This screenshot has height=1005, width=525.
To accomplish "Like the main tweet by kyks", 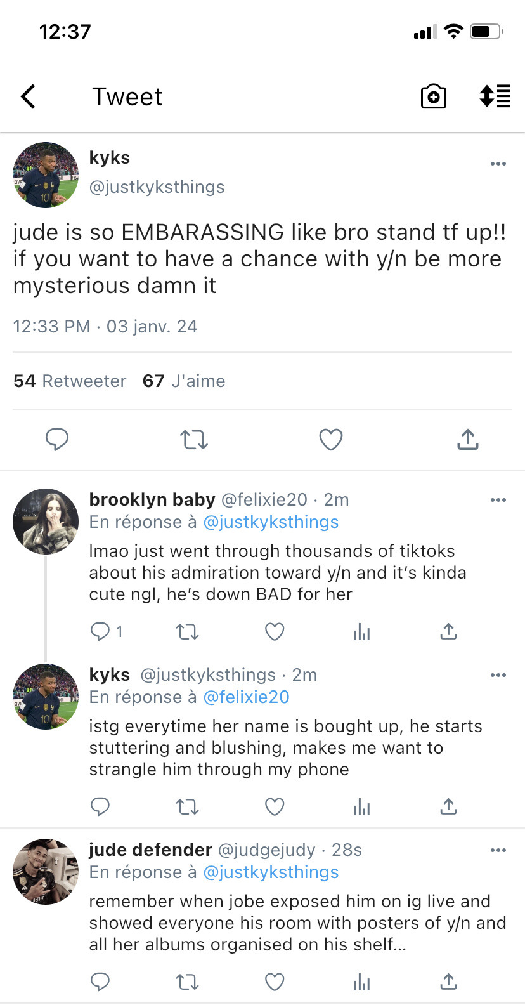I will click(x=331, y=439).
